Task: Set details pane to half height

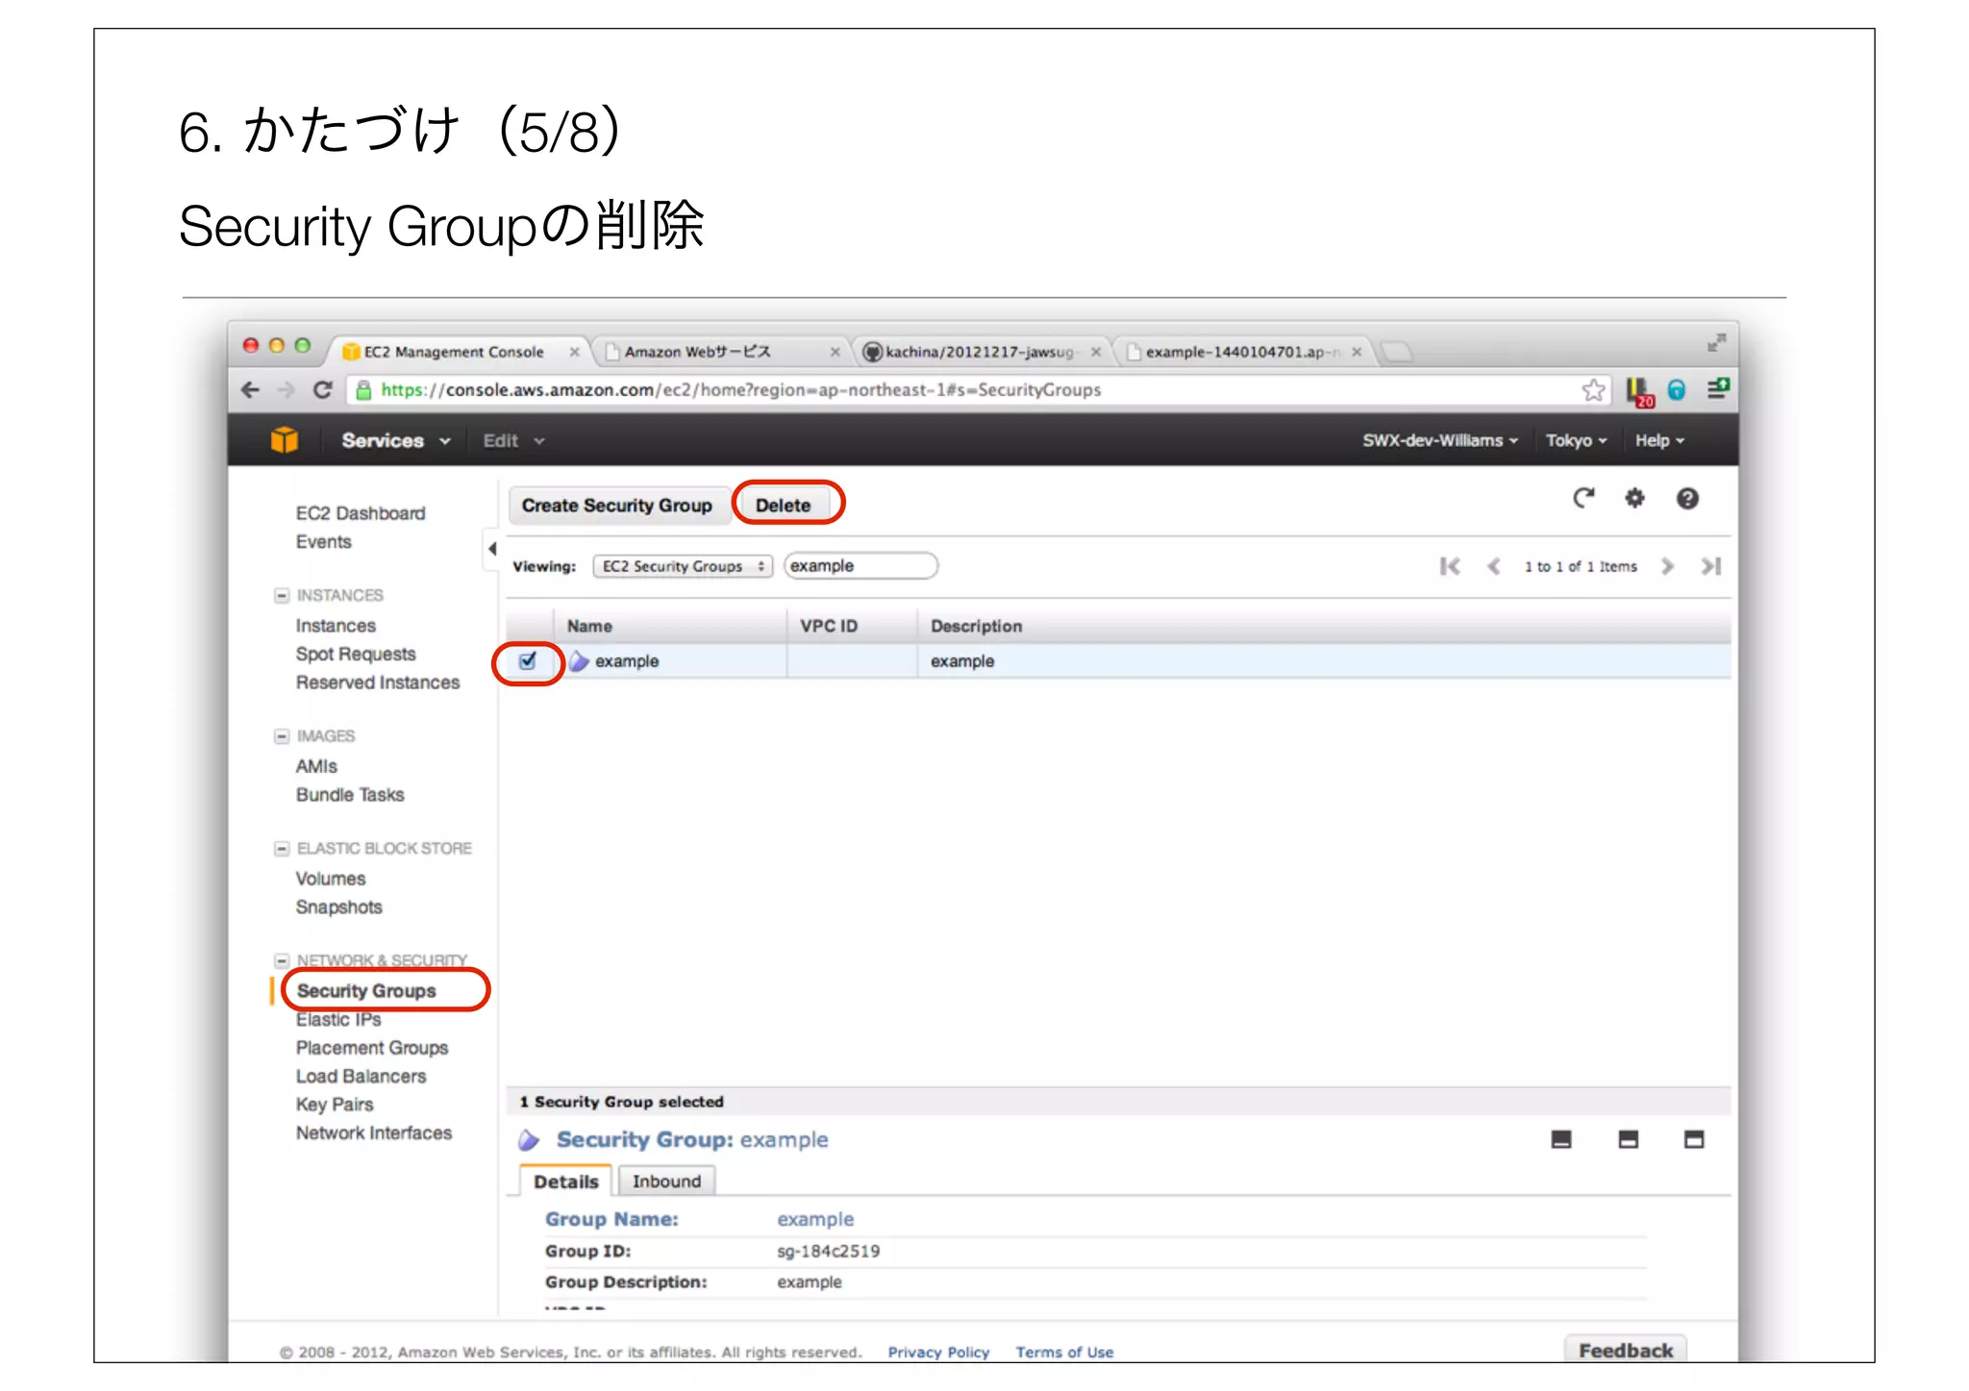Action: [x=1628, y=1139]
